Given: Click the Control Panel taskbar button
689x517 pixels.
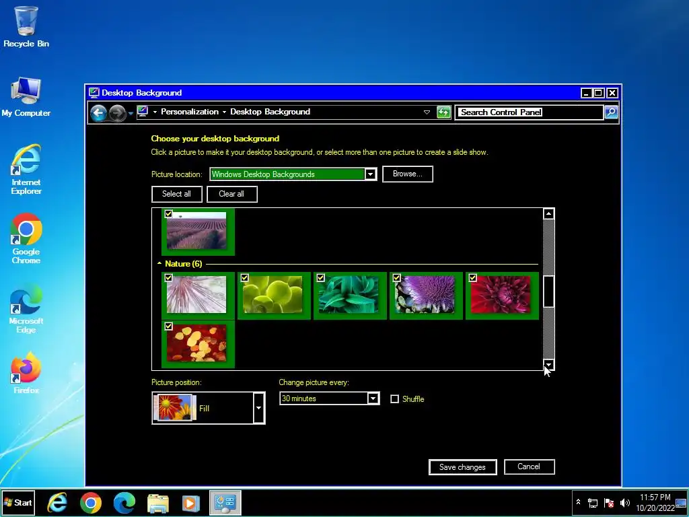Looking at the screenshot, I should (225, 502).
